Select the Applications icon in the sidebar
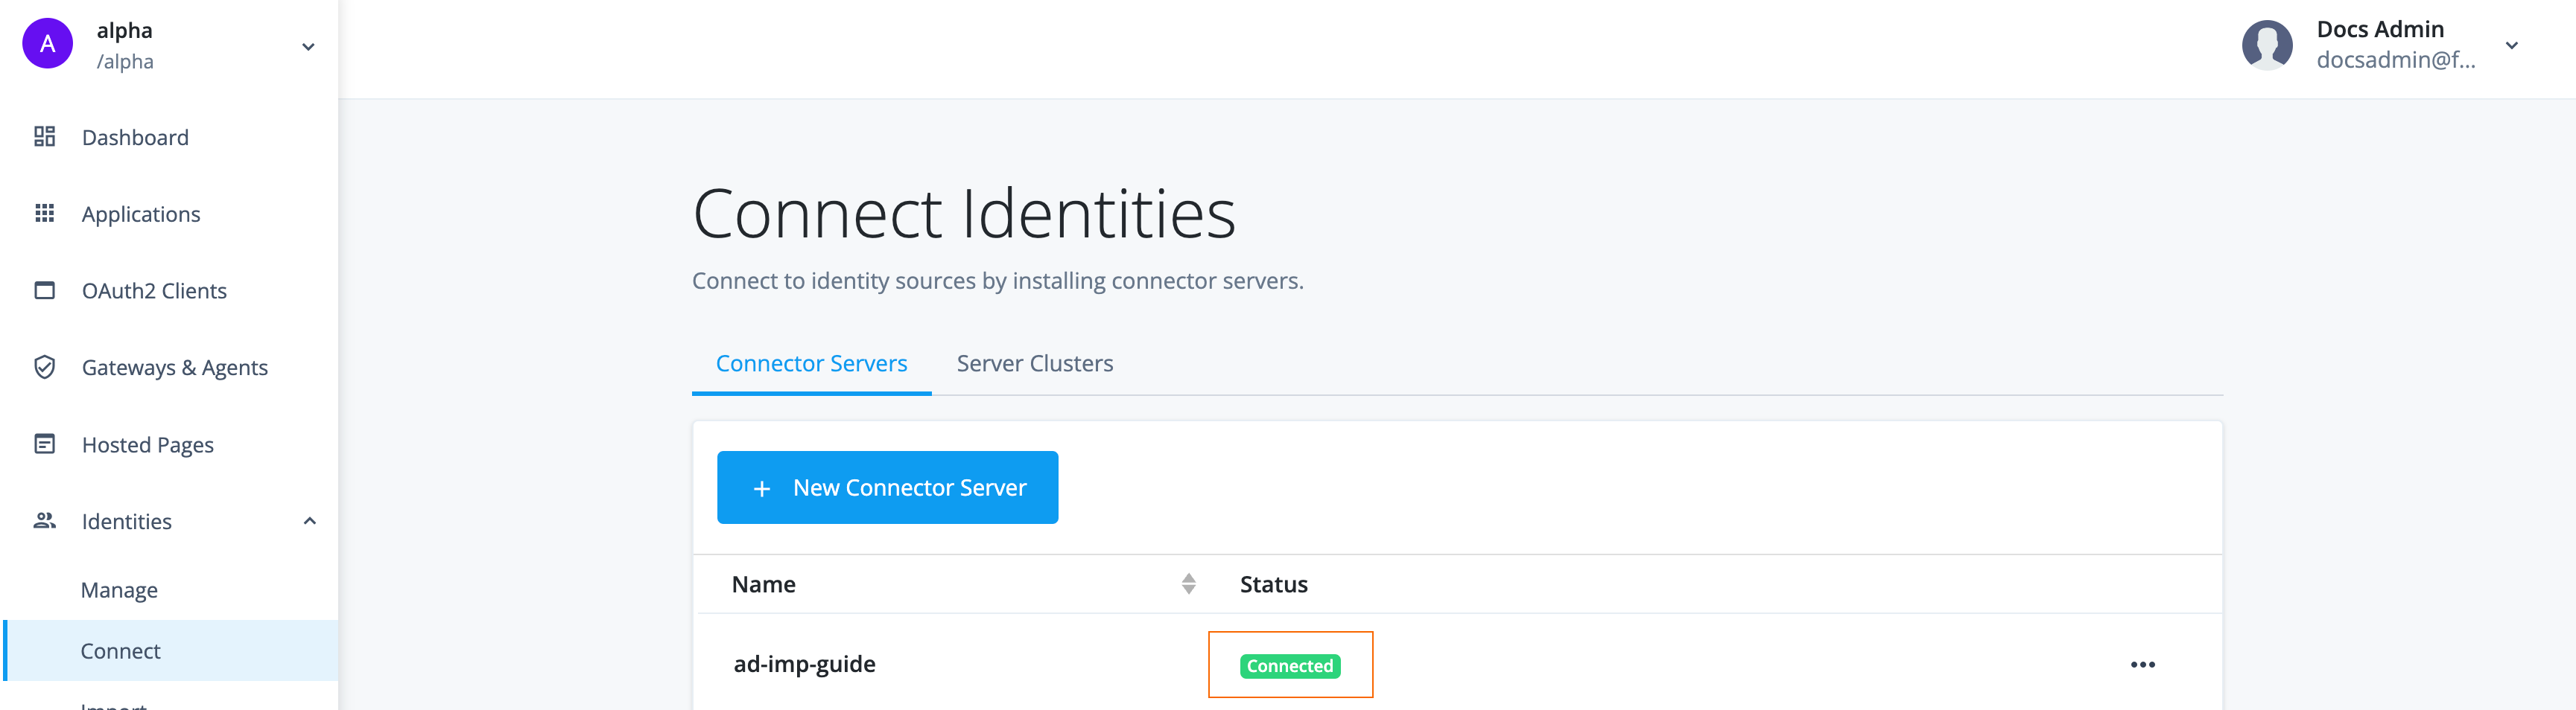The image size is (2576, 710). (45, 214)
